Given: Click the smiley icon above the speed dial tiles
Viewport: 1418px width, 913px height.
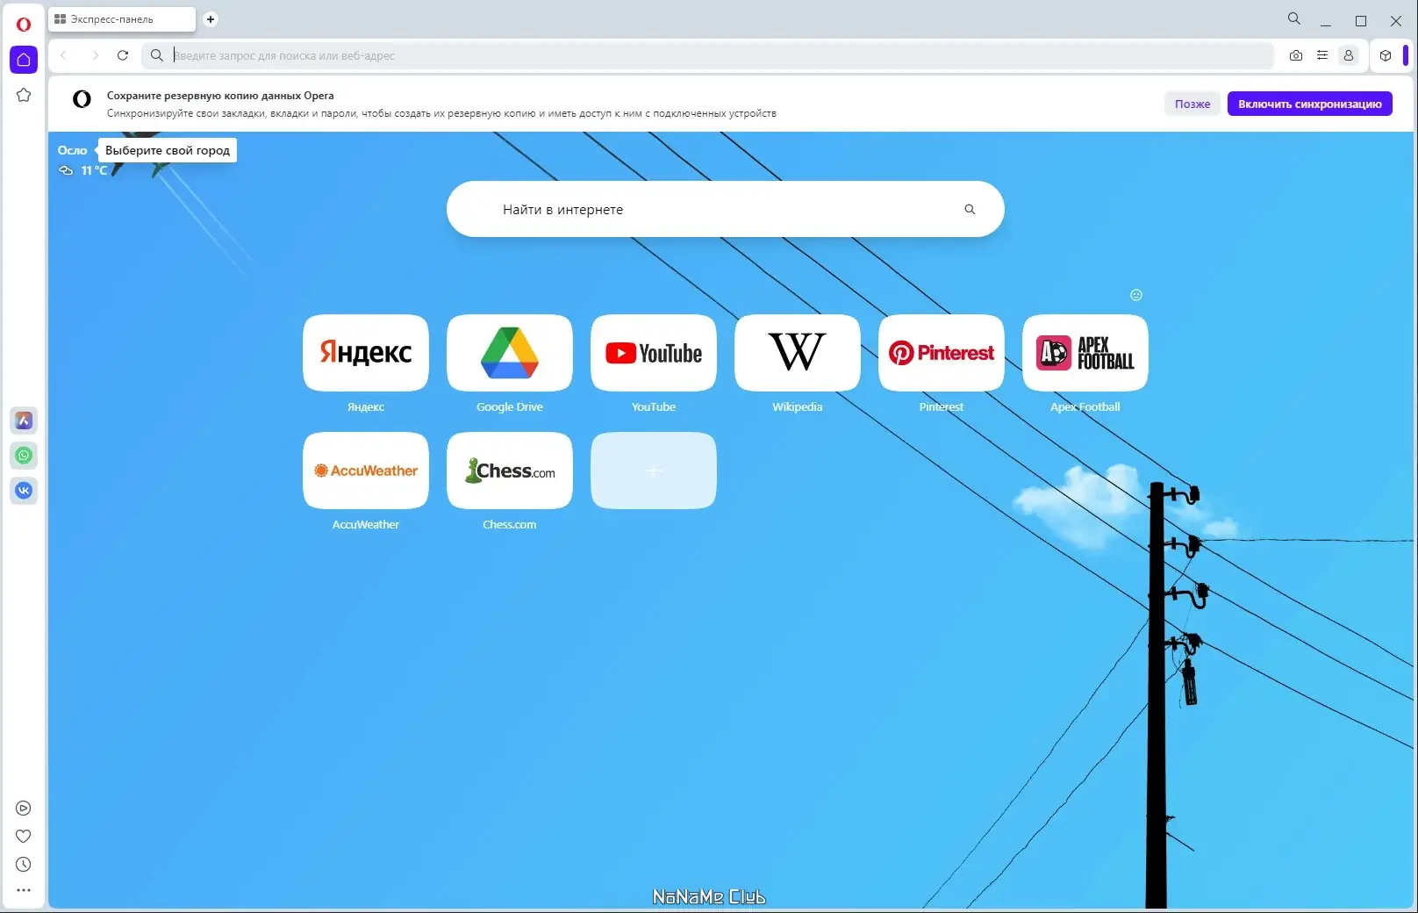Looking at the screenshot, I should pos(1136,295).
